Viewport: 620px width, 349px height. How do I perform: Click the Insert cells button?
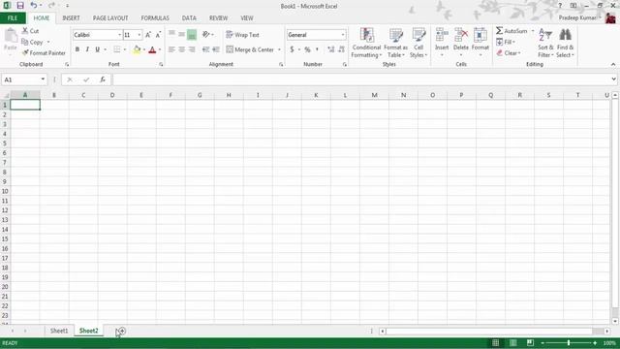pos(442,42)
